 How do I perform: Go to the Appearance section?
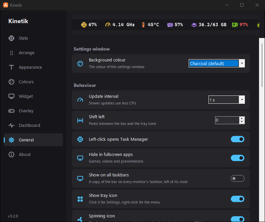pos(33,67)
